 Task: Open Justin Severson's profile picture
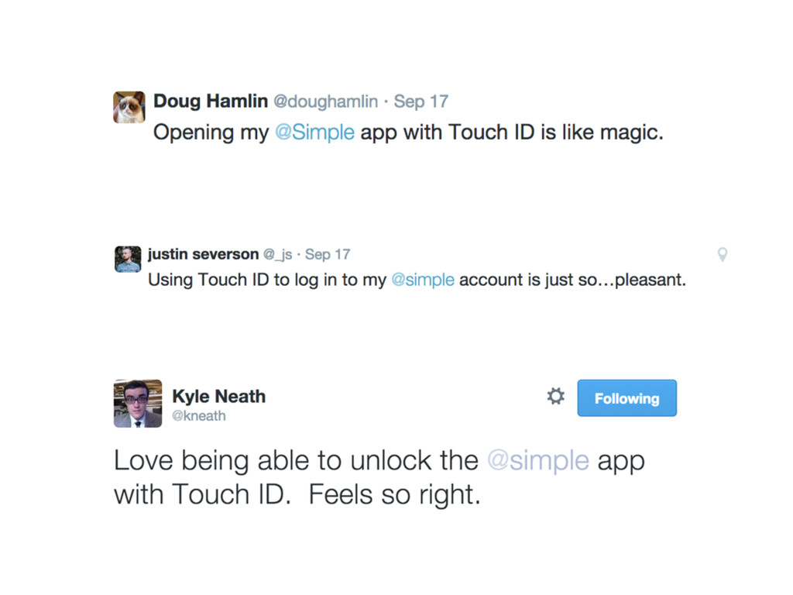click(128, 259)
